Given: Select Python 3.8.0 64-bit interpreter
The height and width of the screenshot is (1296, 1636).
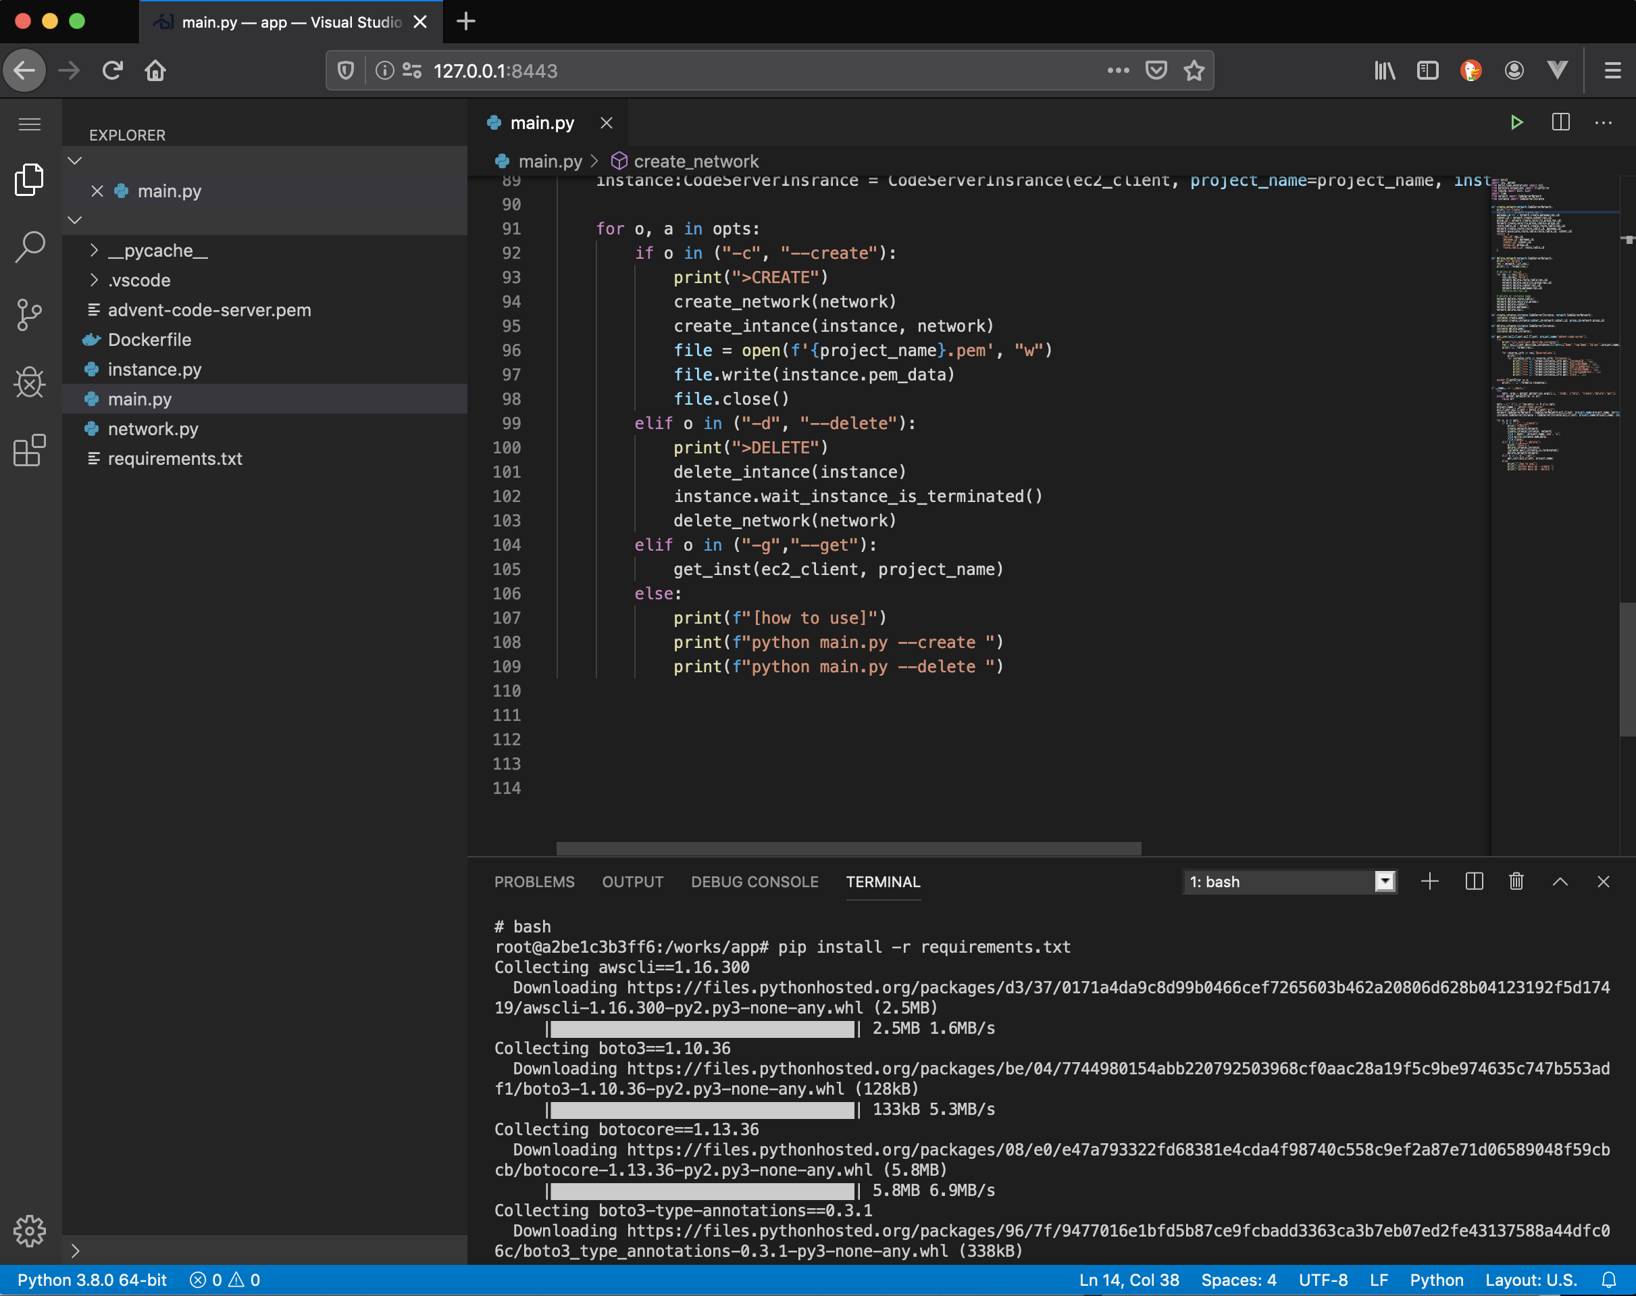Looking at the screenshot, I should 92,1280.
